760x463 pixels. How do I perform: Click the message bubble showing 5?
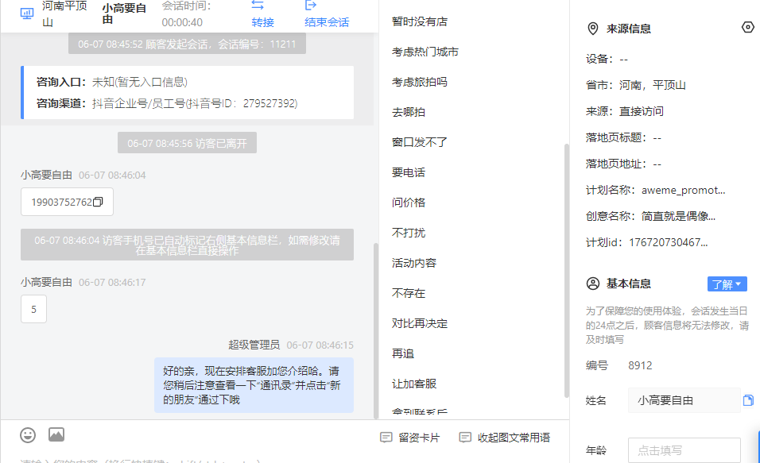[33, 309]
